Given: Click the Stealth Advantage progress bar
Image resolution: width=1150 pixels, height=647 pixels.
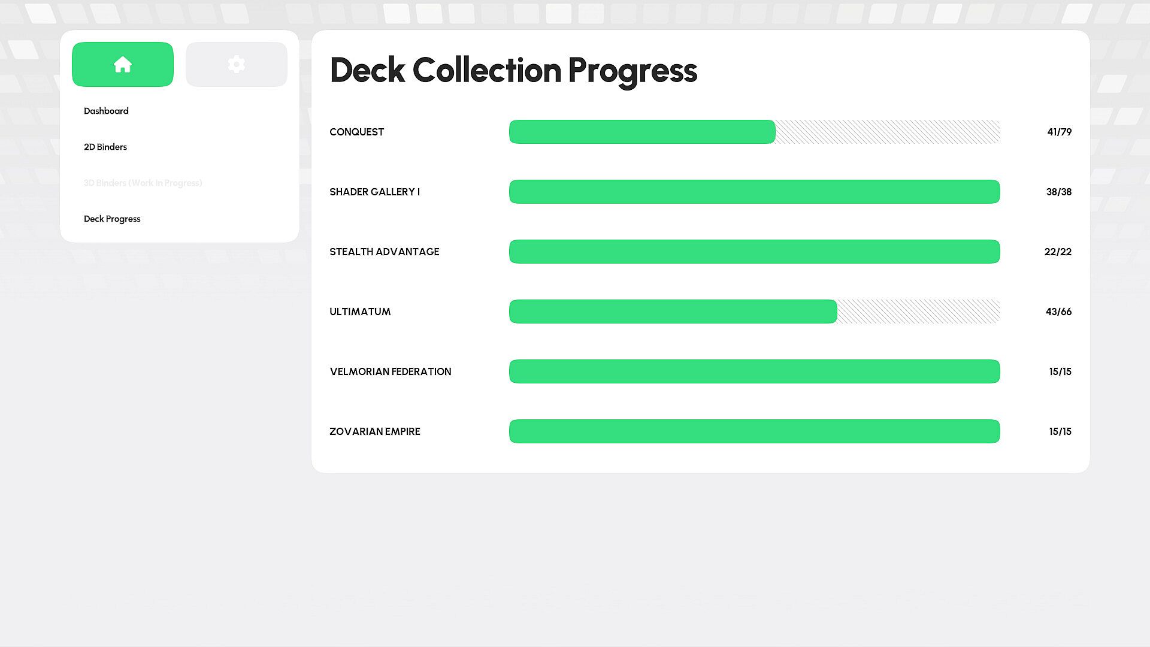Looking at the screenshot, I should pyautogui.click(x=754, y=252).
